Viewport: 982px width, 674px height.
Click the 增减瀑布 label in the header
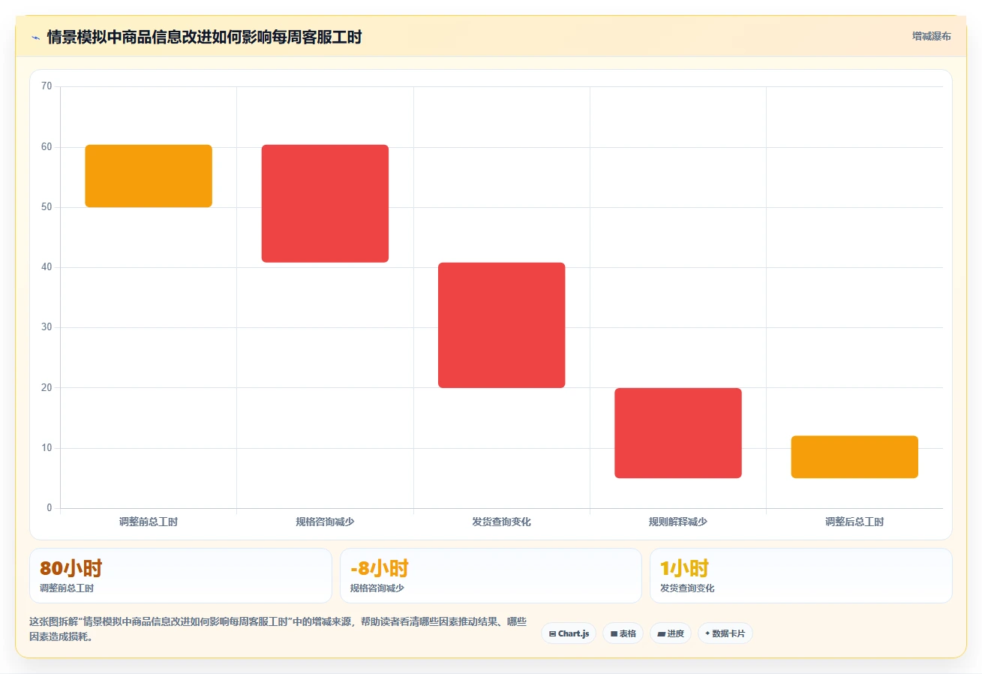coord(931,37)
